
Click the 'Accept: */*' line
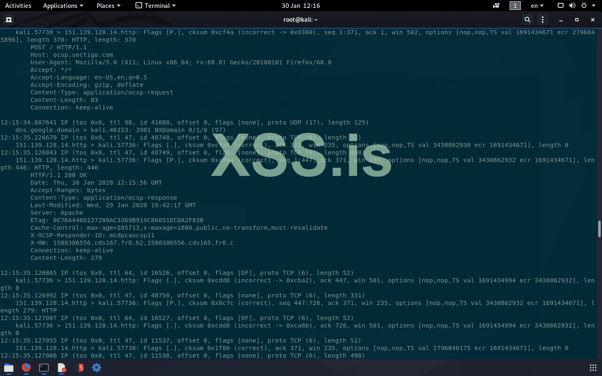tap(51, 70)
